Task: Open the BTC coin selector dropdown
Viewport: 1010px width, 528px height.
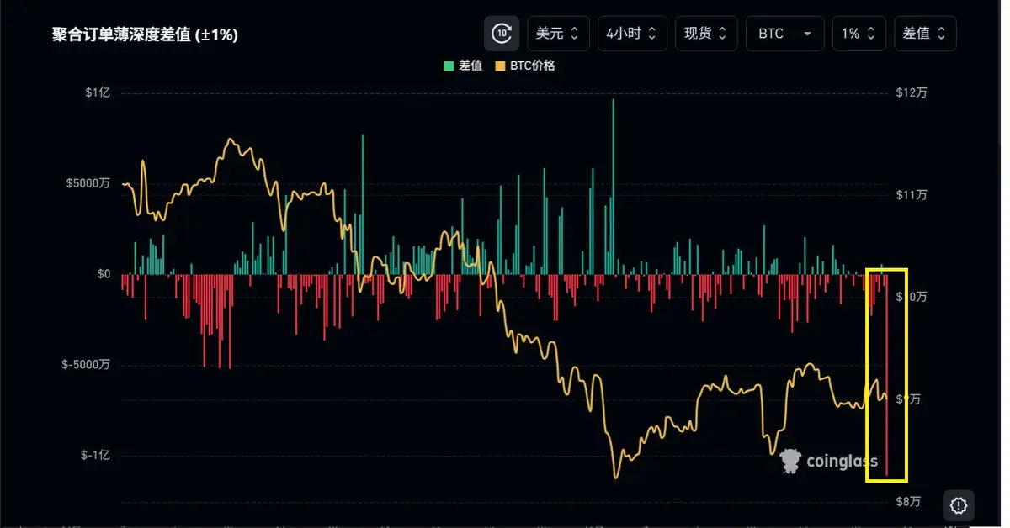Action: (x=784, y=34)
